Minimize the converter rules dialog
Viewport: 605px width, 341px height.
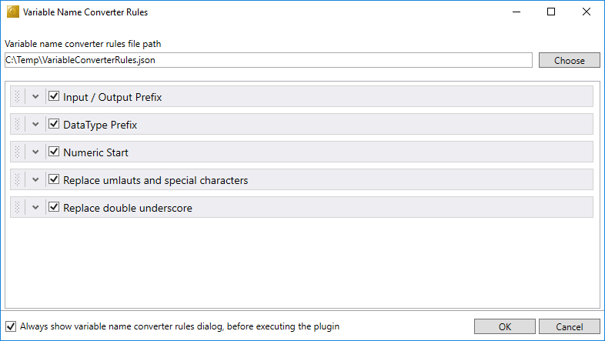(x=516, y=12)
